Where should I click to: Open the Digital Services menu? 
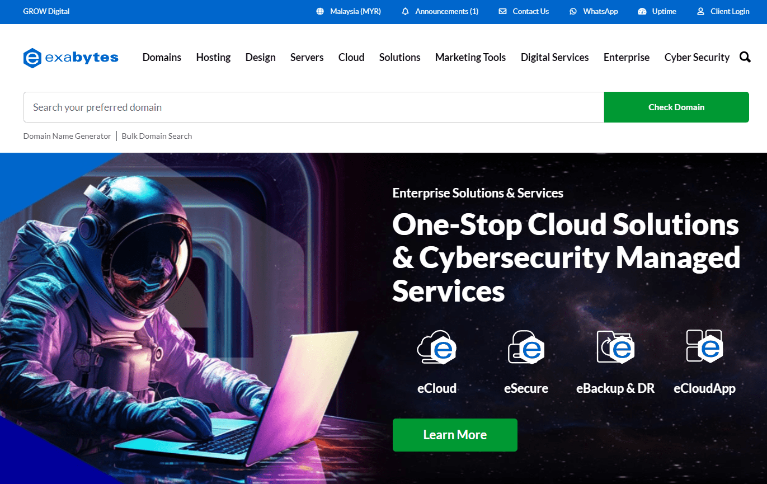(554, 57)
